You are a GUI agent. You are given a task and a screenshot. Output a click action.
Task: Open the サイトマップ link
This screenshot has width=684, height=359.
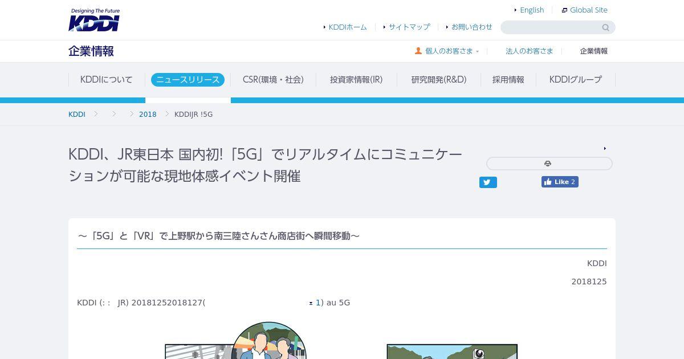(x=409, y=27)
